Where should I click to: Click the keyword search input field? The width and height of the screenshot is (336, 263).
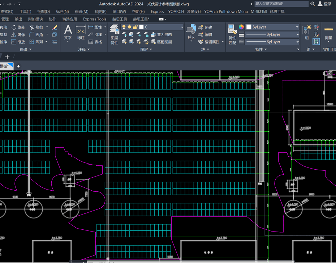click(x=281, y=4)
